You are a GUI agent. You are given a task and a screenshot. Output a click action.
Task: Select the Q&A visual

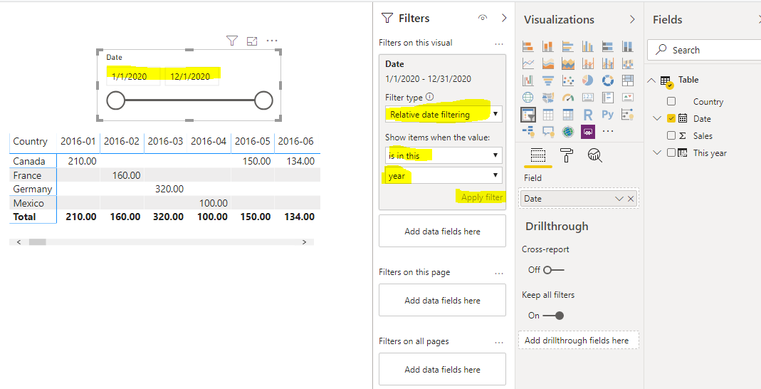pos(548,131)
